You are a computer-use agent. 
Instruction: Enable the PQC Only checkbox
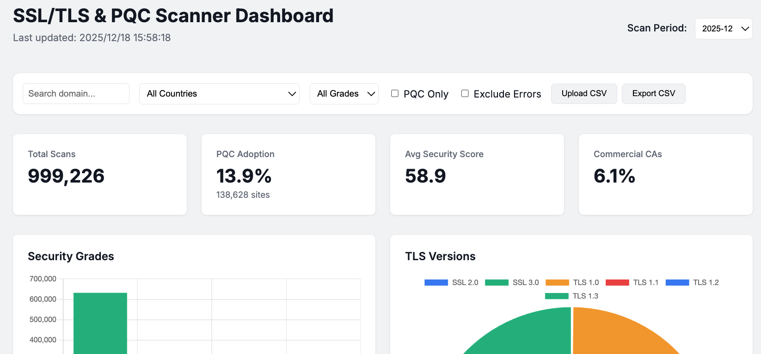[395, 93]
